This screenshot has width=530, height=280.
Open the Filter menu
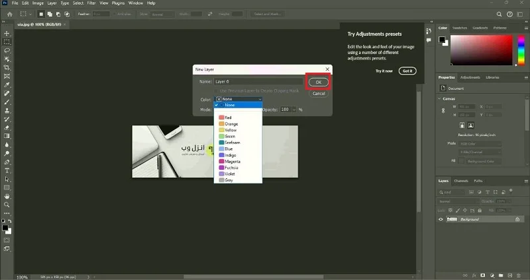(91, 3)
